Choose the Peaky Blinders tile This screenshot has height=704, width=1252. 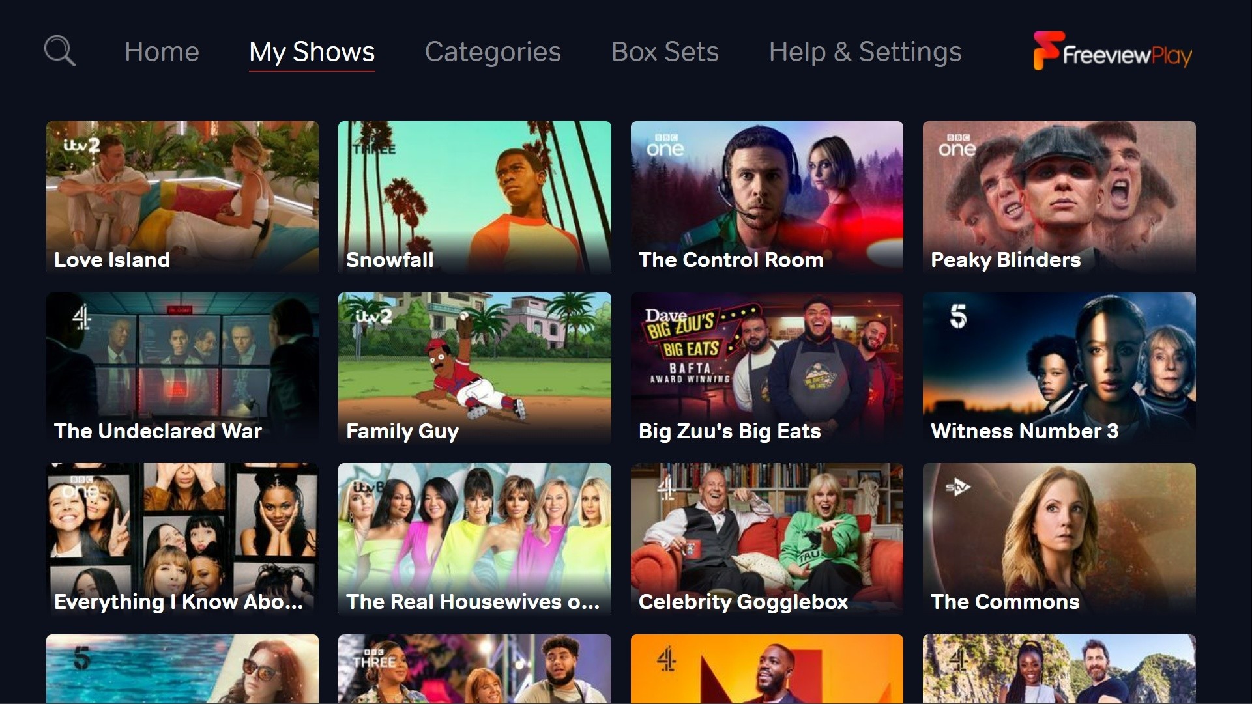(x=1059, y=197)
